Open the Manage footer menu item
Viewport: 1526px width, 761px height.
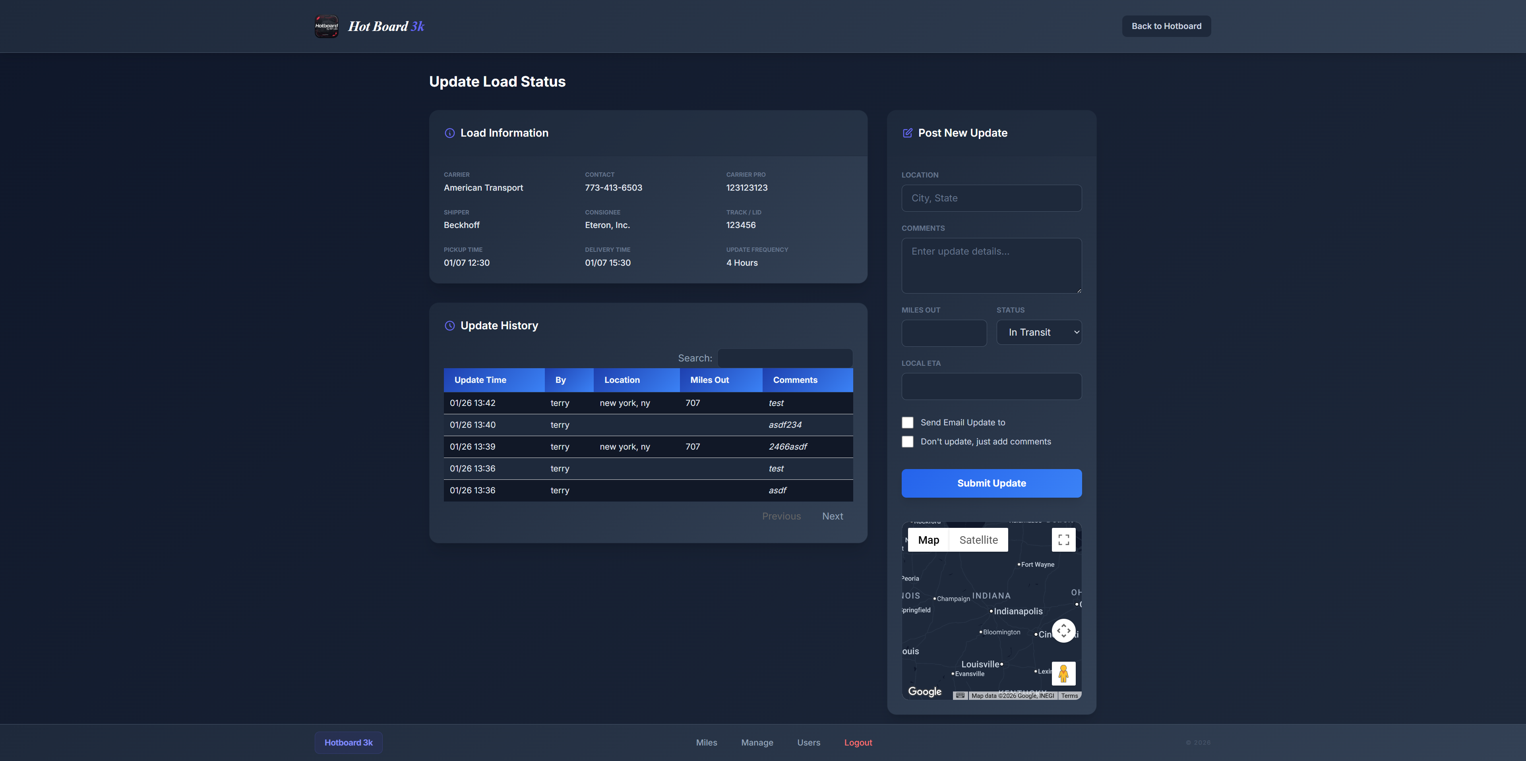[757, 743]
